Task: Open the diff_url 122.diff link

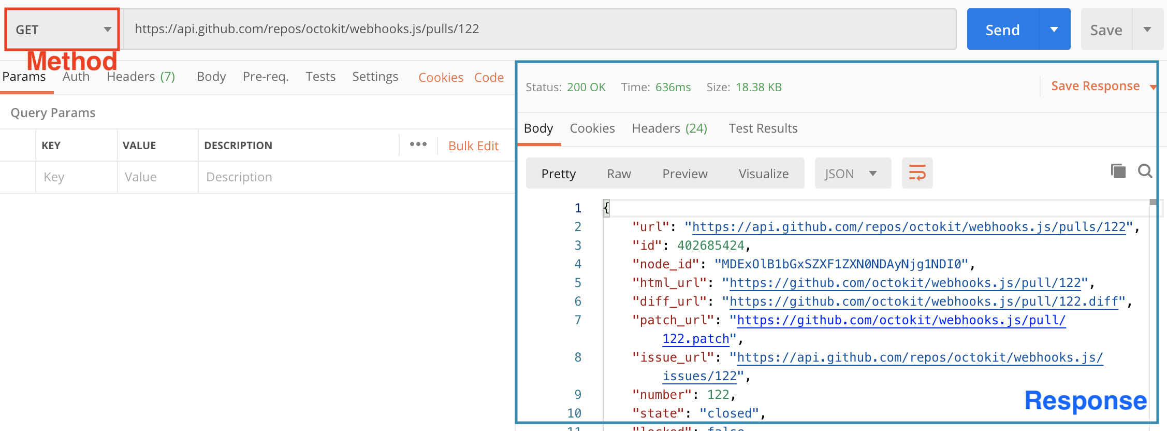Action: click(x=924, y=301)
